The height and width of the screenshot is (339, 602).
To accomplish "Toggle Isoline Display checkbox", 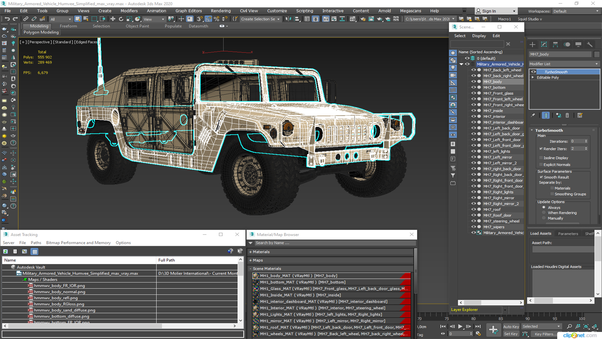I will (541, 158).
